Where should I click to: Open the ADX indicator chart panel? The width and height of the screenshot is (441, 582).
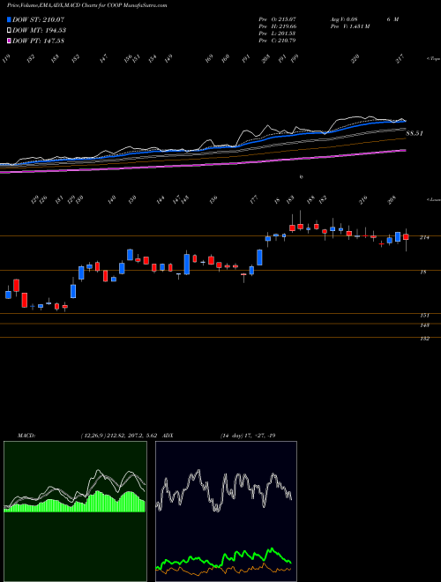(226, 511)
